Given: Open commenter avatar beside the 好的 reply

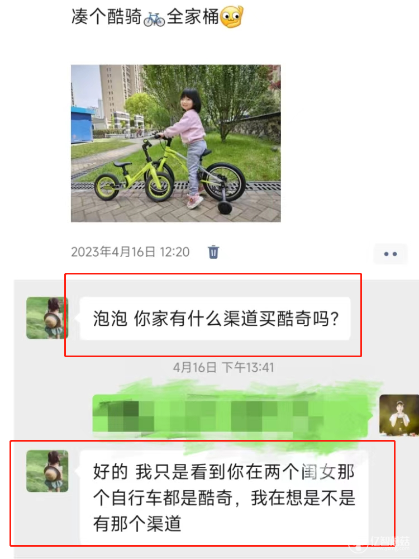Looking at the screenshot, I should (47, 471).
